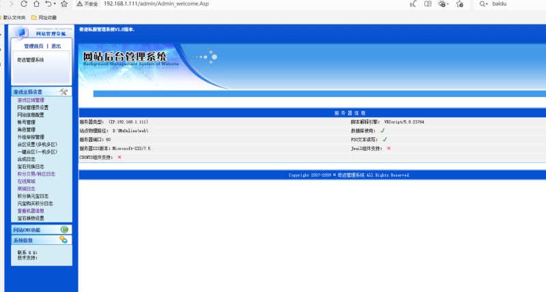Image resolution: width=546 pixels, height=292 pixels.
Task: Open 游戏区域管理 menu item
Action: click(x=31, y=100)
